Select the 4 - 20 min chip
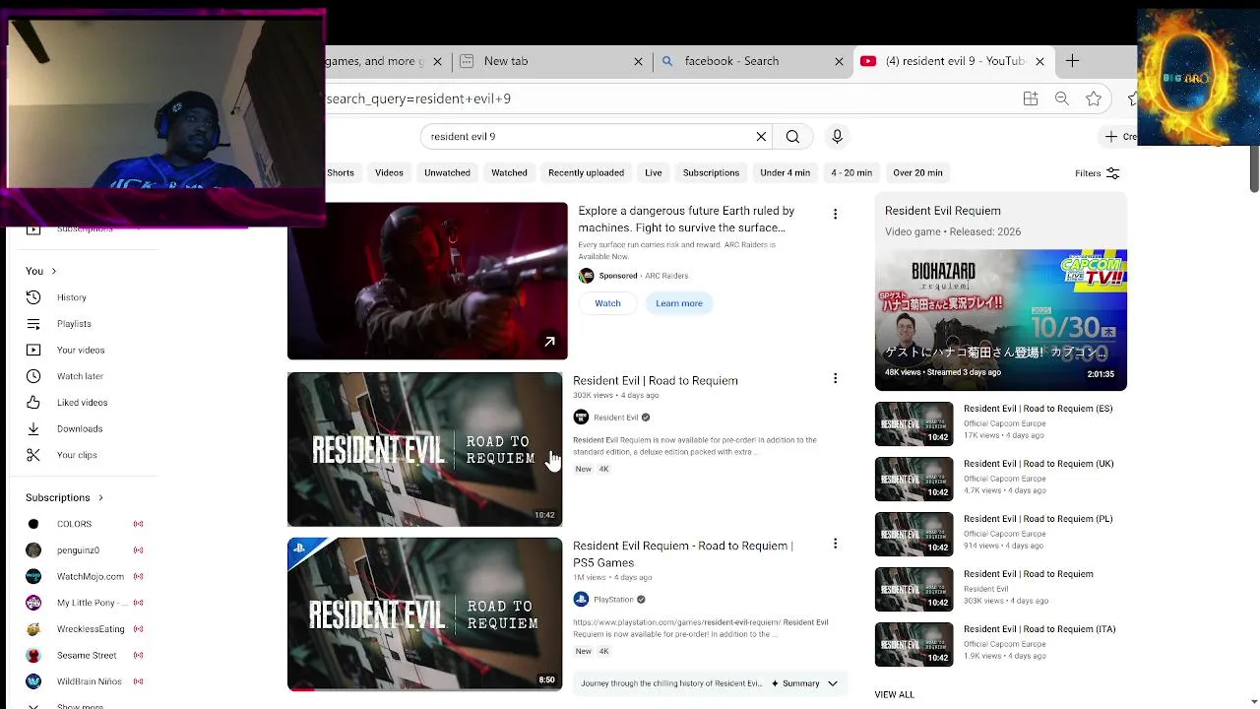Viewport: 1260px width, 709px height. [x=851, y=173]
